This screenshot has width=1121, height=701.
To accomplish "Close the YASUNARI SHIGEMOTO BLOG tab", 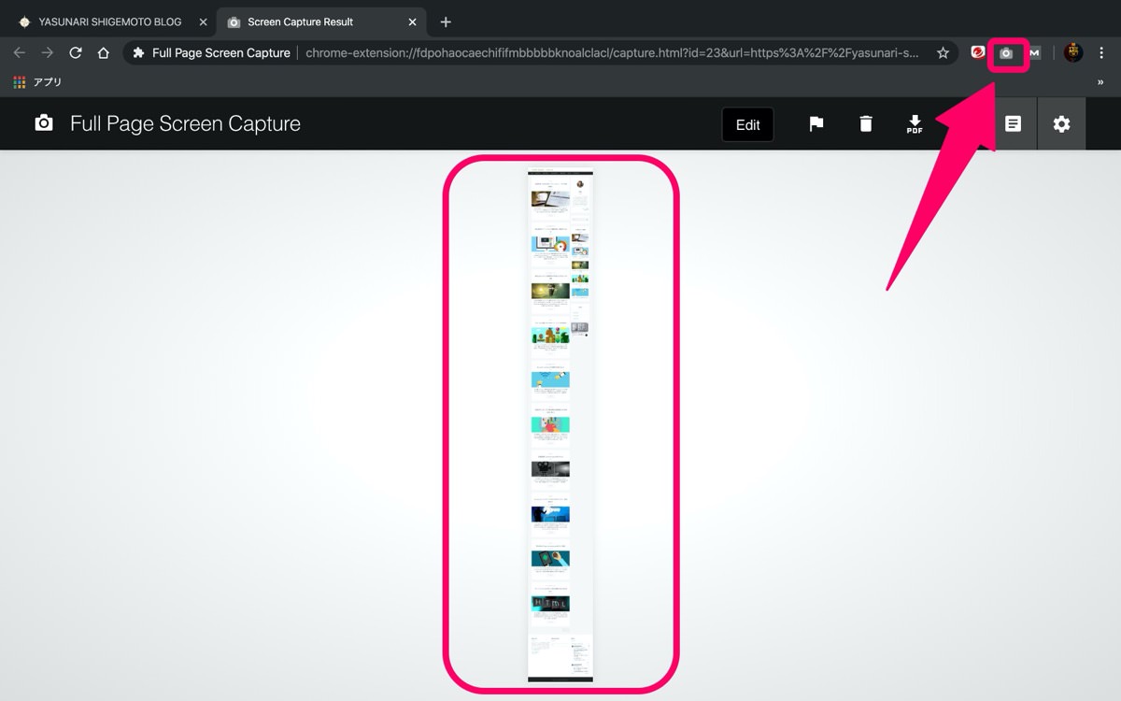I will 203,22.
